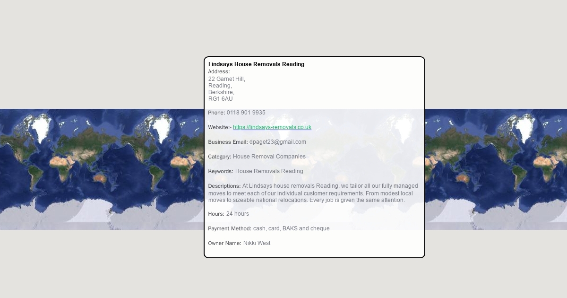This screenshot has width=567, height=298.
Task: Click the payment methods text listing cash, card
Action: [x=291, y=228]
